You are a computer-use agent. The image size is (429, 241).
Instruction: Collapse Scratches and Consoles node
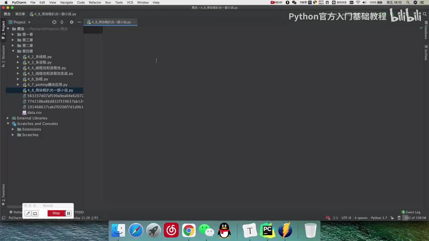click(8, 124)
